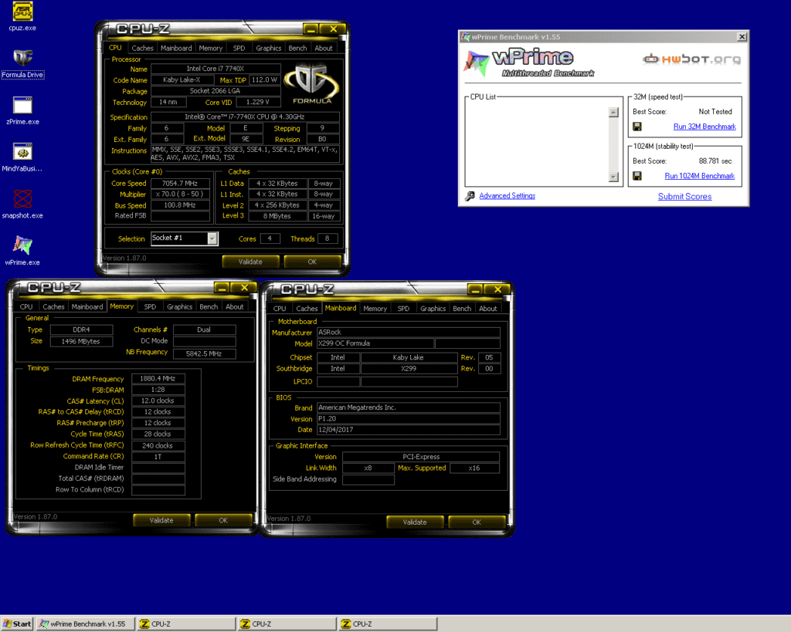Screen dimensions: 791x632
Task: Click the BIOS Version field P1.20
Action: (x=408, y=419)
